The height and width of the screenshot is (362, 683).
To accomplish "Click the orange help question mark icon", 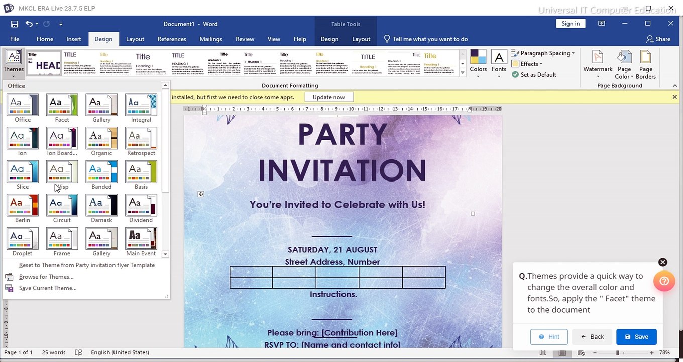I will 664,281.
